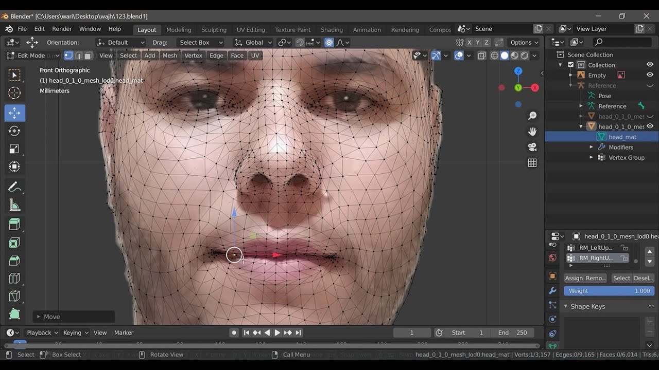Pick the Scale tool
Image resolution: width=659 pixels, height=370 pixels.
pos(14,149)
